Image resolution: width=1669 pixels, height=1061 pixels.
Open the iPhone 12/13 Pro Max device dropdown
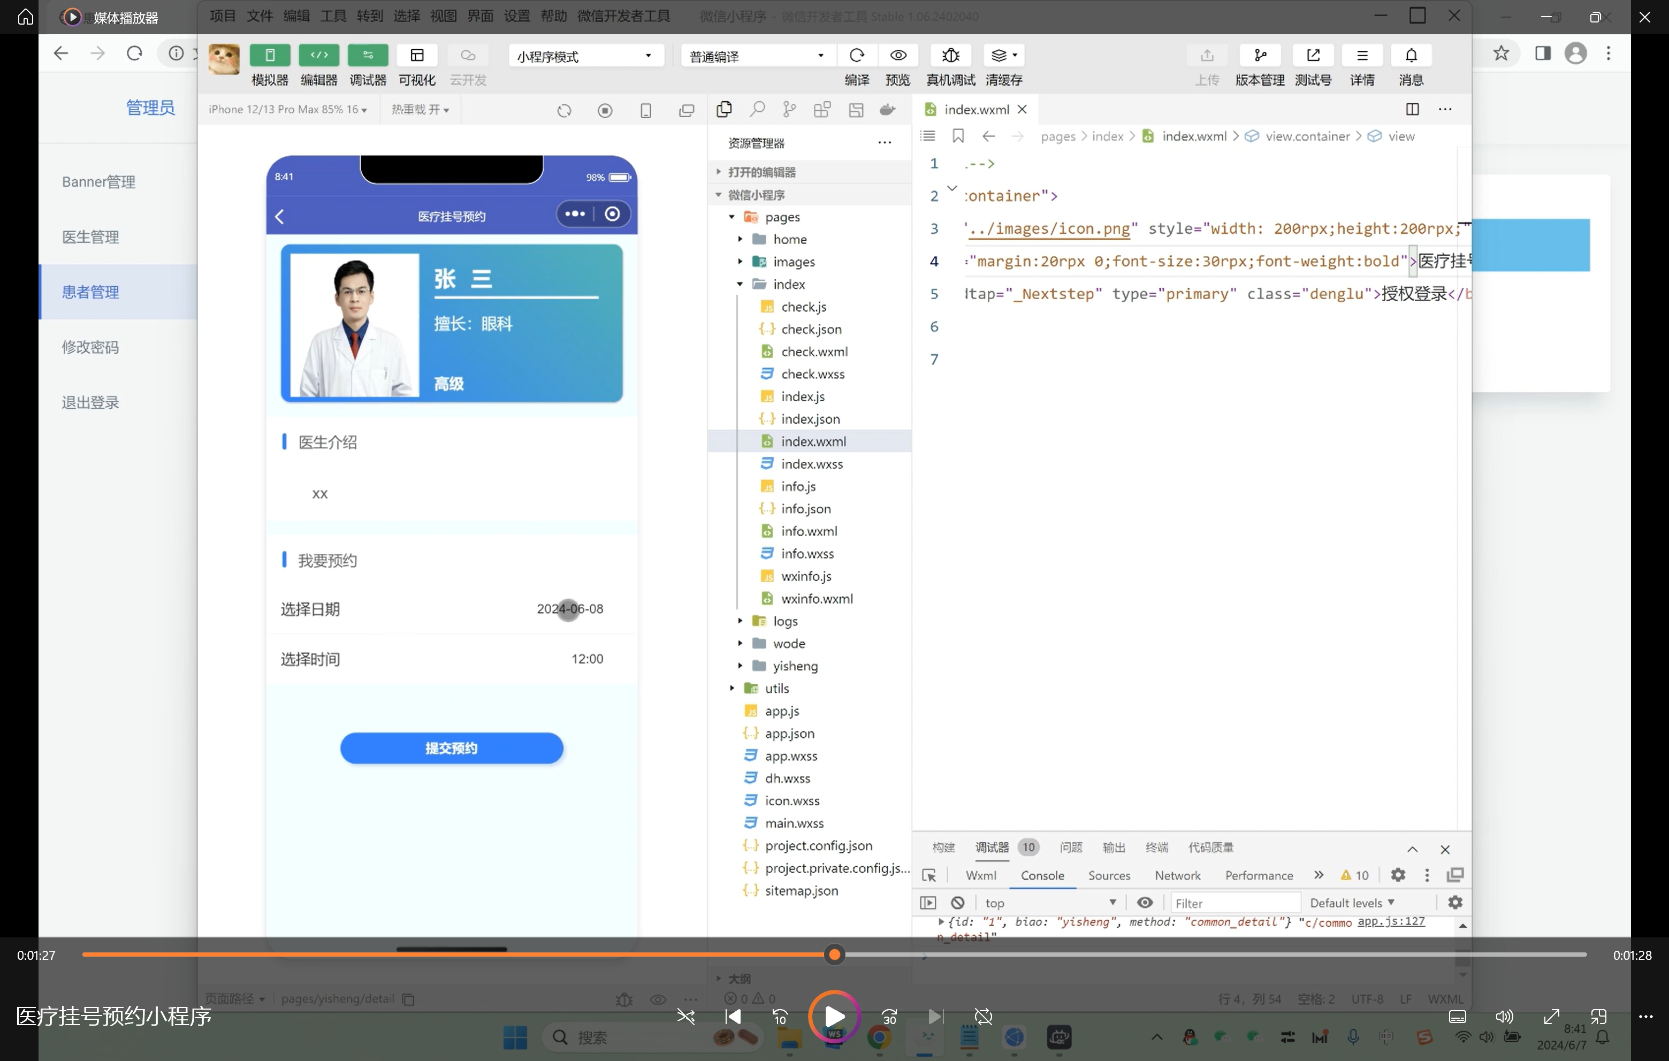click(288, 110)
